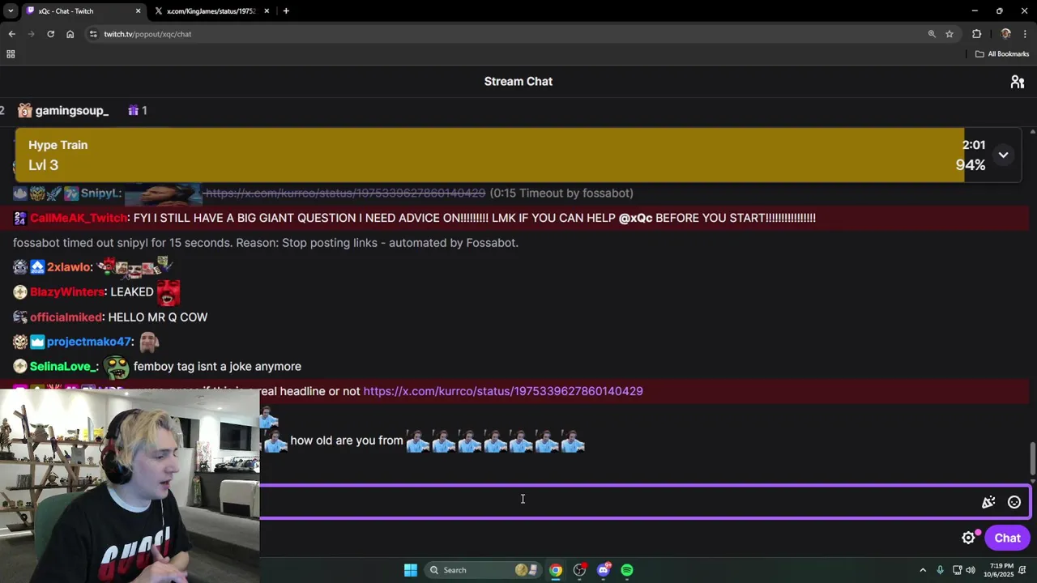The width and height of the screenshot is (1037, 583).
Task: Click the Windows taskbar Search box
Action: (482, 570)
